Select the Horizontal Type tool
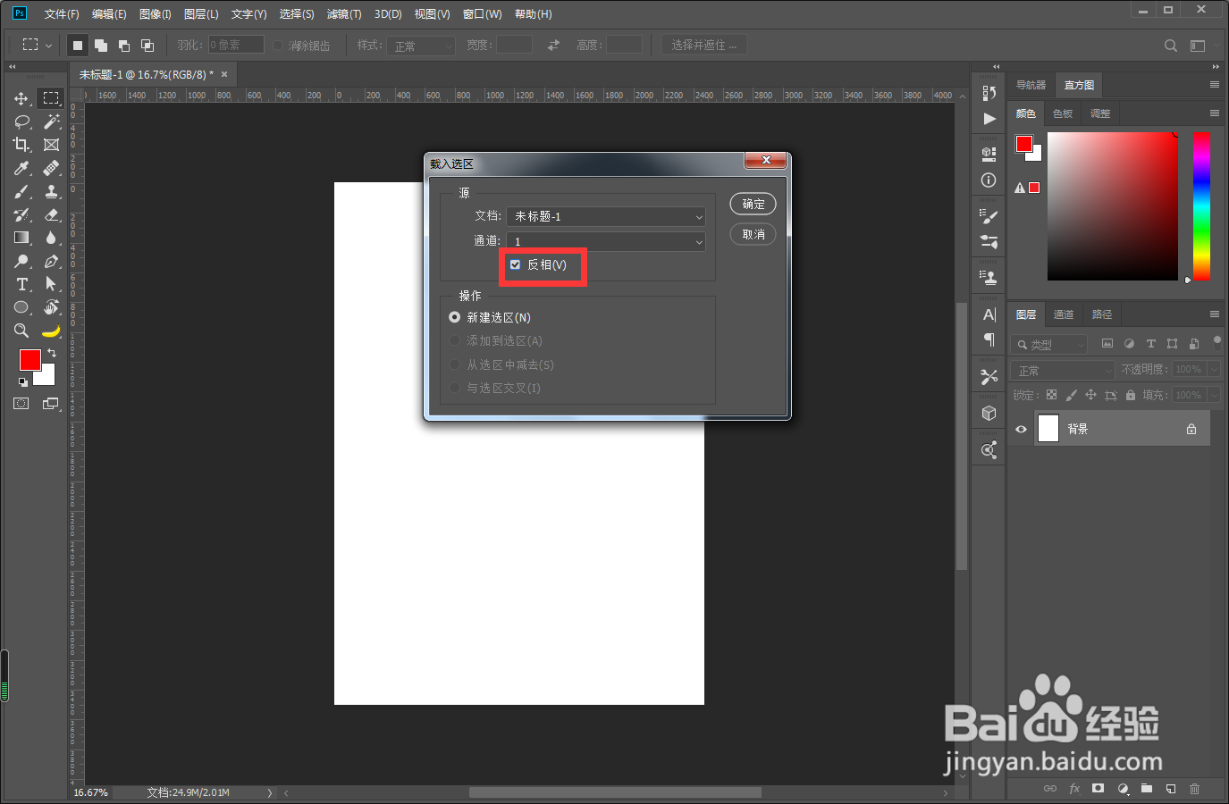1229x804 pixels. [x=21, y=284]
